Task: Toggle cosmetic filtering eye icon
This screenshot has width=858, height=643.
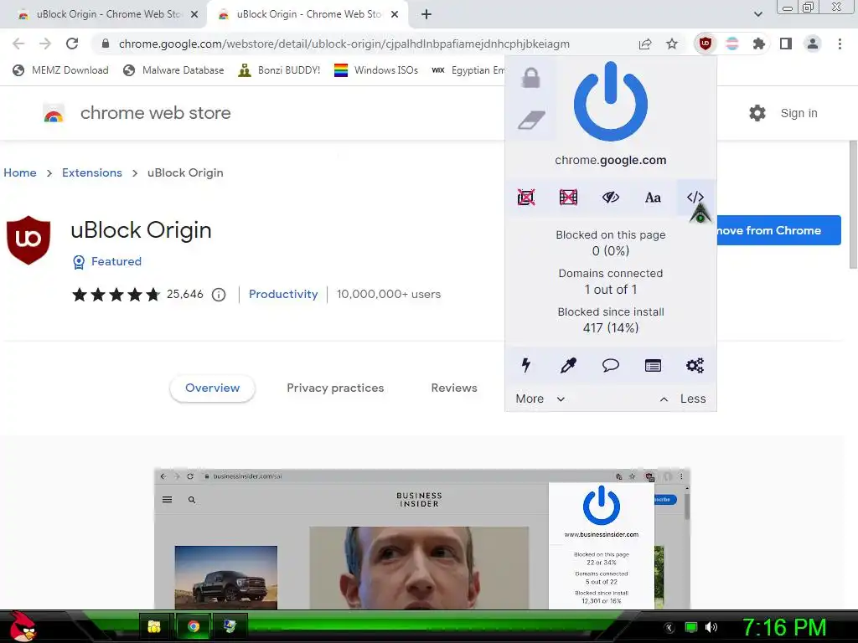Action: click(x=610, y=198)
